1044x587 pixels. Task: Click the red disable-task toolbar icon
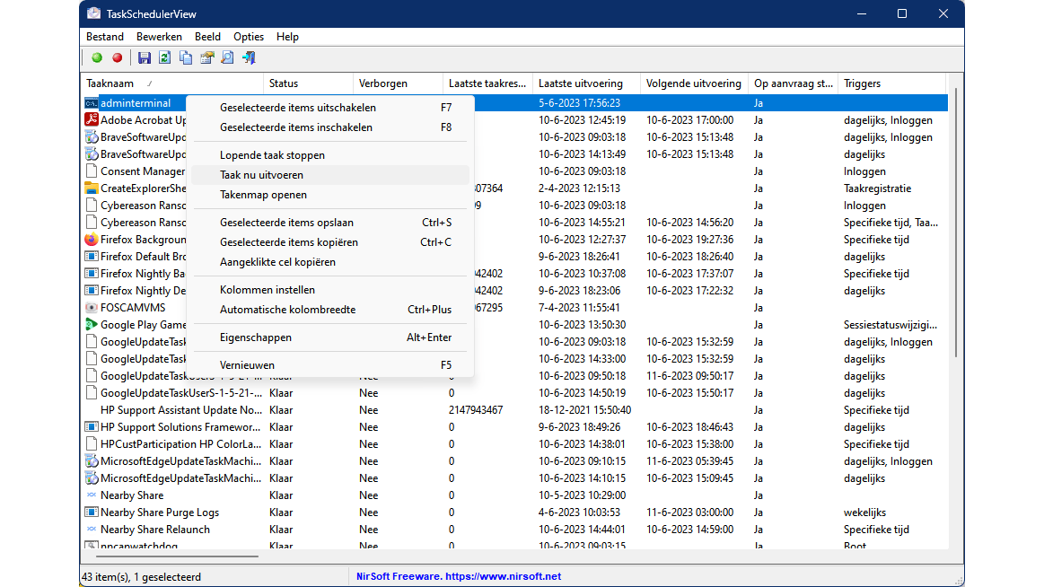117,58
